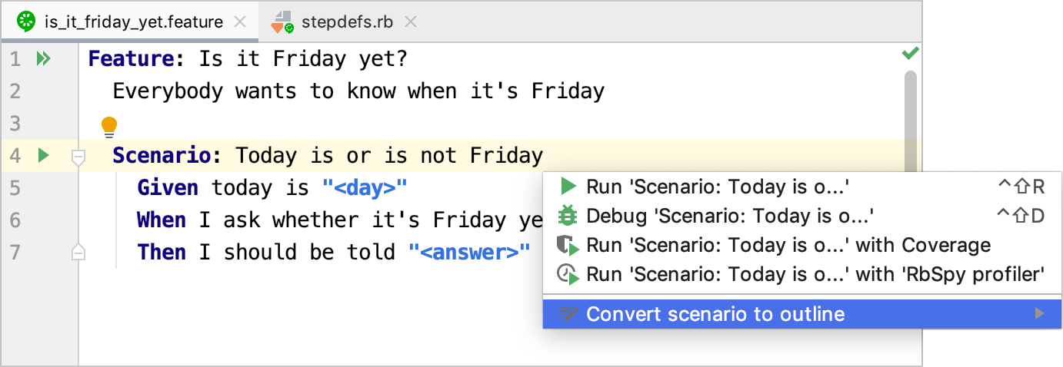Switch to the stepdefs.rb tab
This screenshot has width=1063, height=367.
tap(346, 22)
